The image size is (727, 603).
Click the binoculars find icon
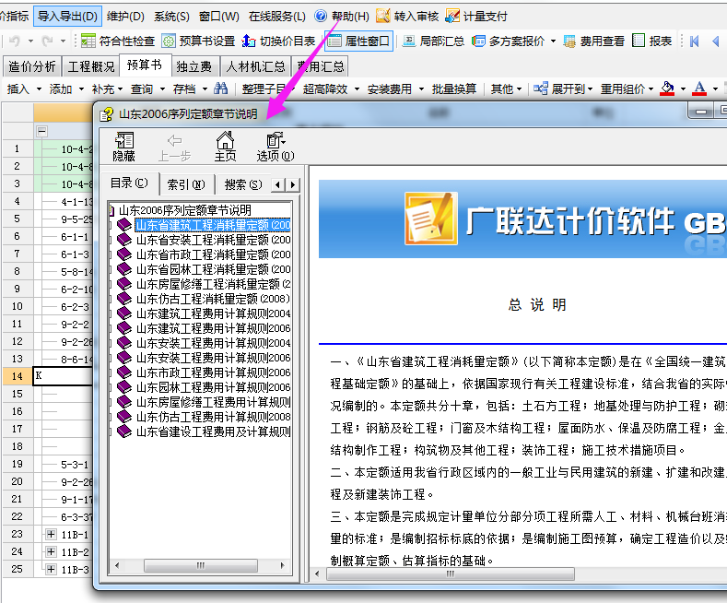[221, 89]
